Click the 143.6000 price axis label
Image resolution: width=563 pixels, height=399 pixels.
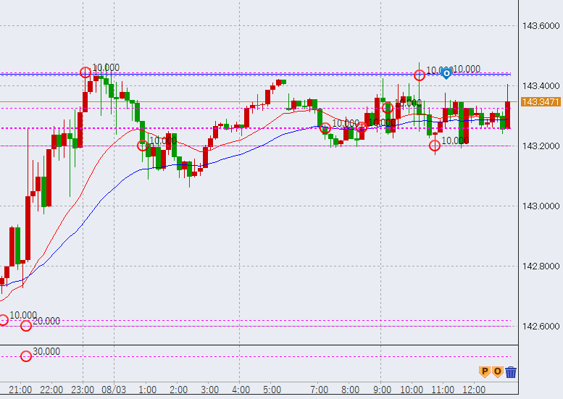point(541,26)
